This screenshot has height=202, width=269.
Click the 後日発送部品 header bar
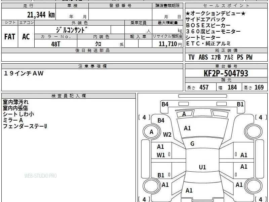[92, 50]
